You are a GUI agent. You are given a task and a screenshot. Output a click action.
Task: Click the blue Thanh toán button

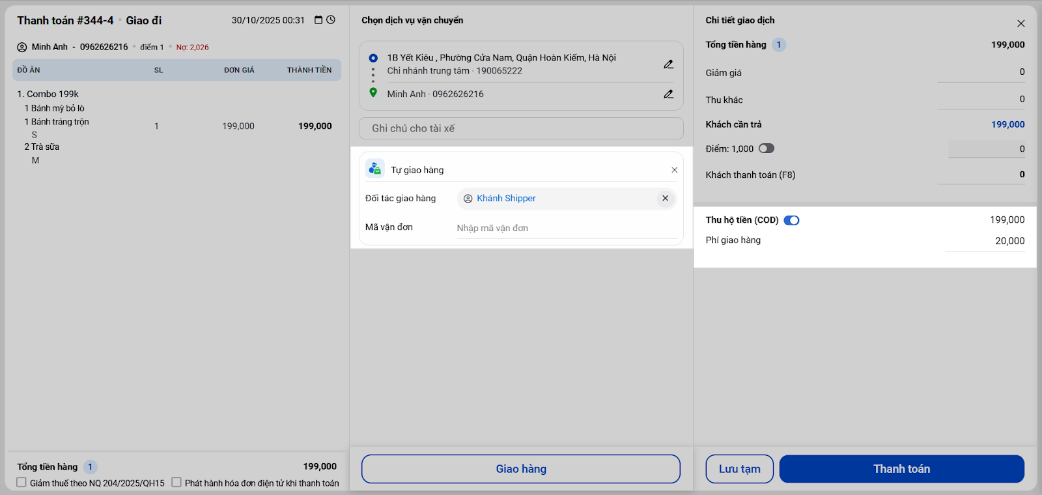[901, 469]
